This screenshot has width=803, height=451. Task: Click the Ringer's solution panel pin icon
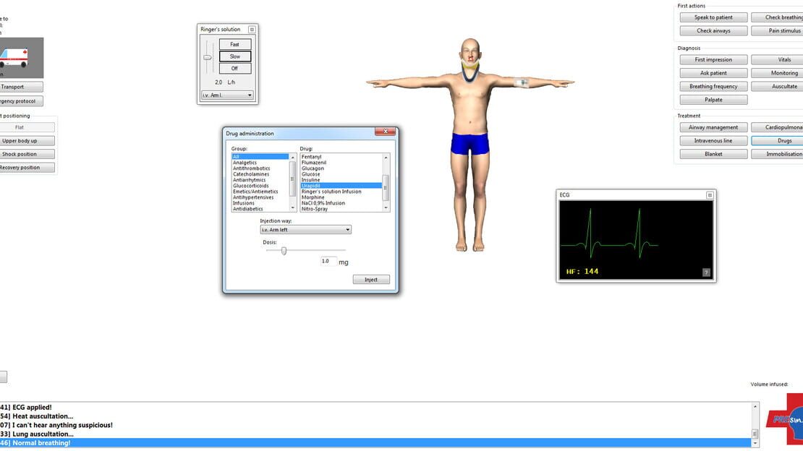(252, 30)
